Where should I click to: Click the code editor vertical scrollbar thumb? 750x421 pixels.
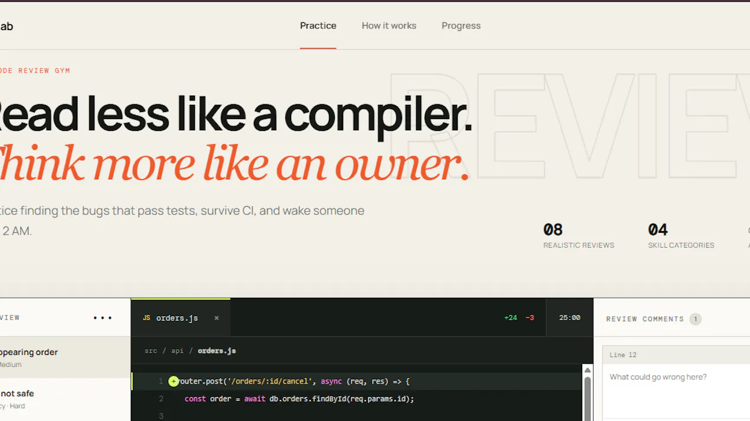click(x=588, y=398)
